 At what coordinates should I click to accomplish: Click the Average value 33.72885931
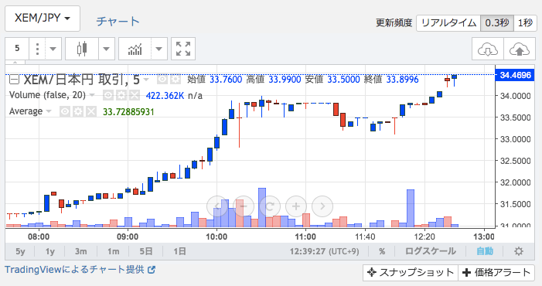(128, 112)
